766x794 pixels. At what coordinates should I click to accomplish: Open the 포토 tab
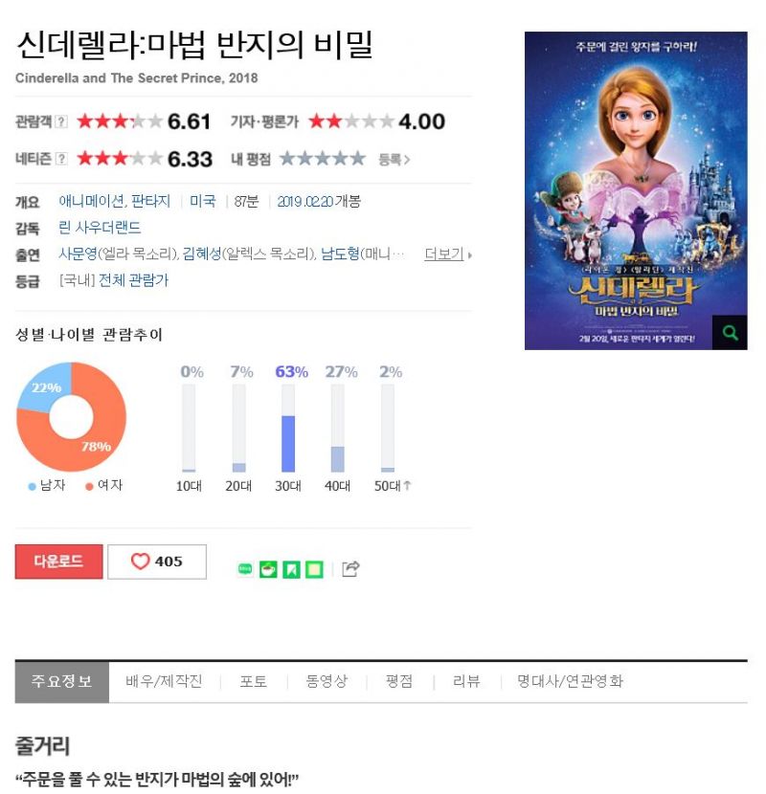point(253,681)
